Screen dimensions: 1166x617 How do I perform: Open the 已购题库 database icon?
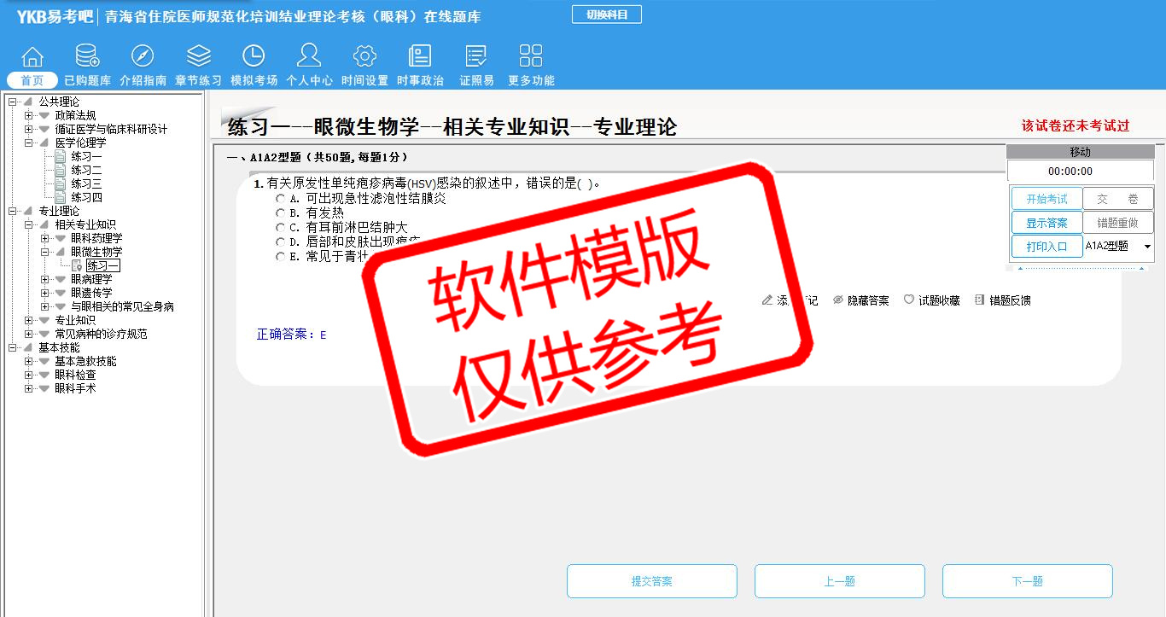click(x=87, y=57)
